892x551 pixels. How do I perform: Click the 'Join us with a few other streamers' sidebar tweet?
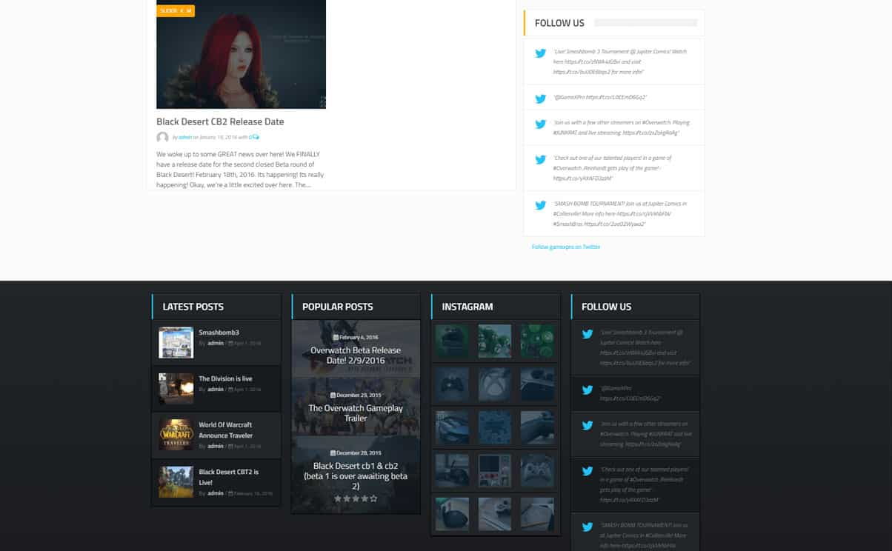click(621, 127)
